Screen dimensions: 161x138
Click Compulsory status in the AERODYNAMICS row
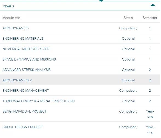pos(128,28)
